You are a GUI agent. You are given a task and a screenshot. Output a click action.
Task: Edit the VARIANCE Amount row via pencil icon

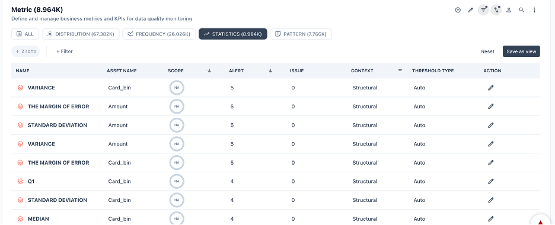490,144
